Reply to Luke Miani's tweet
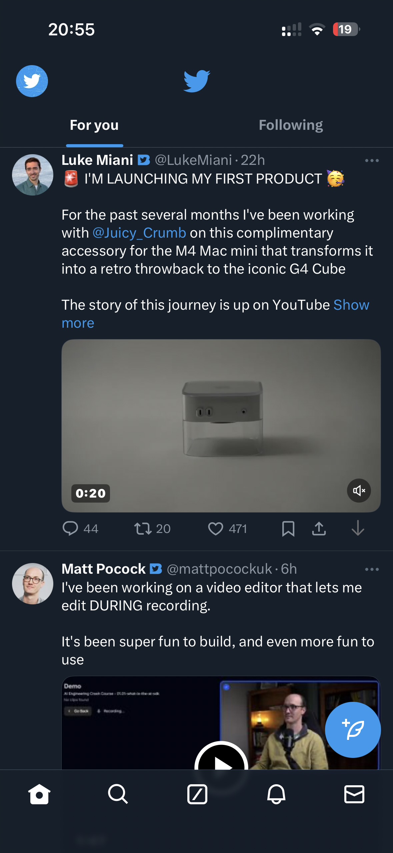The image size is (393, 853). pyautogui.click(x=70, y=529)
